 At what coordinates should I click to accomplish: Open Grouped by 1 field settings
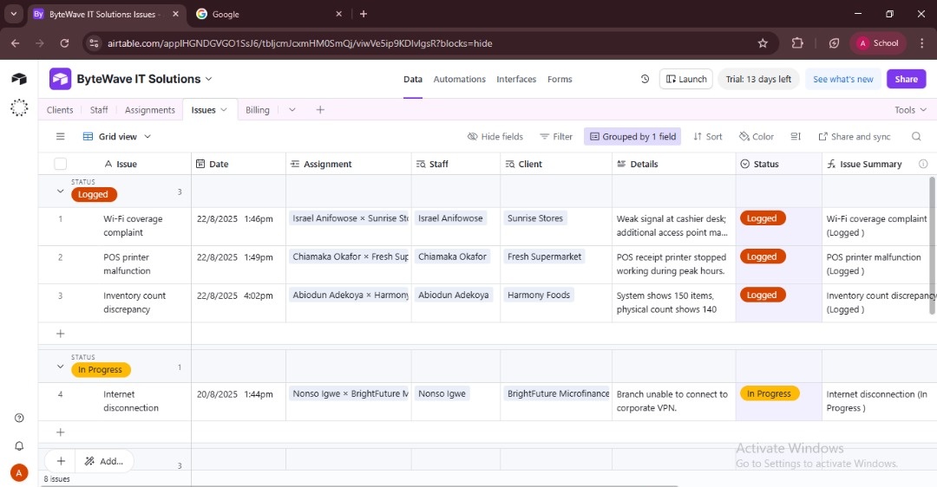632,137
